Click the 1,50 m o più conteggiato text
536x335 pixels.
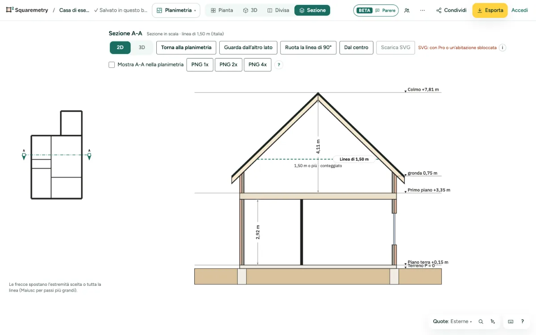[x=318, y=166]
